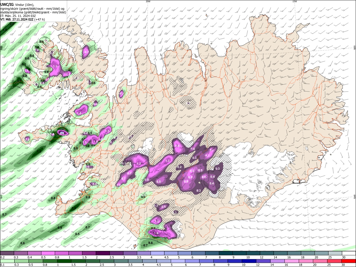Click the green '1.2' rain value off the west coast
The height and width of the screenshot is (267, 356).
pos(39,151)
